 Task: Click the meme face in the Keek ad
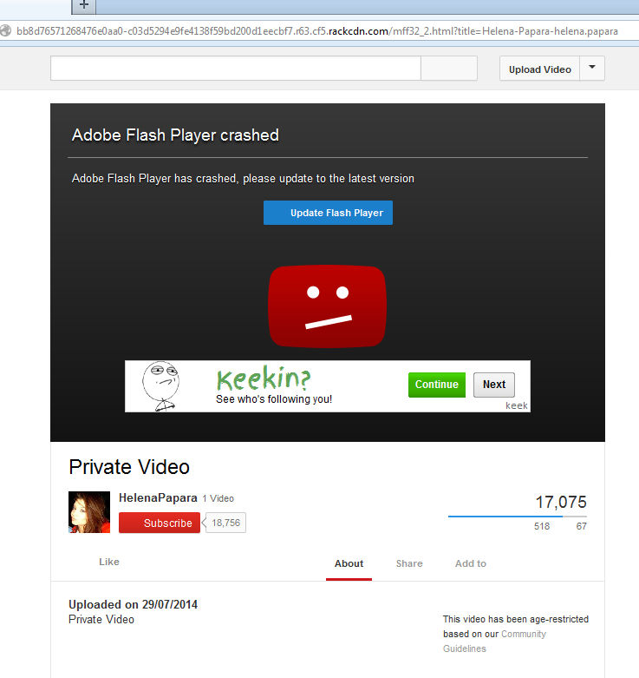point(160,385)
